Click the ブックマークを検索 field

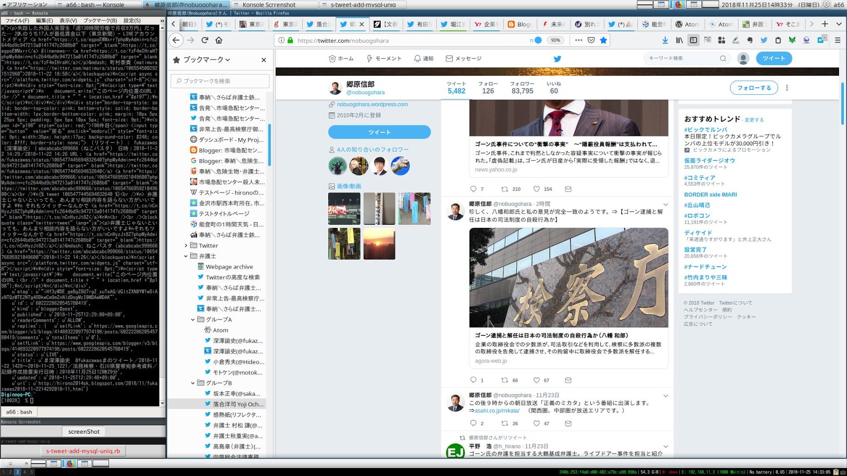220,81
